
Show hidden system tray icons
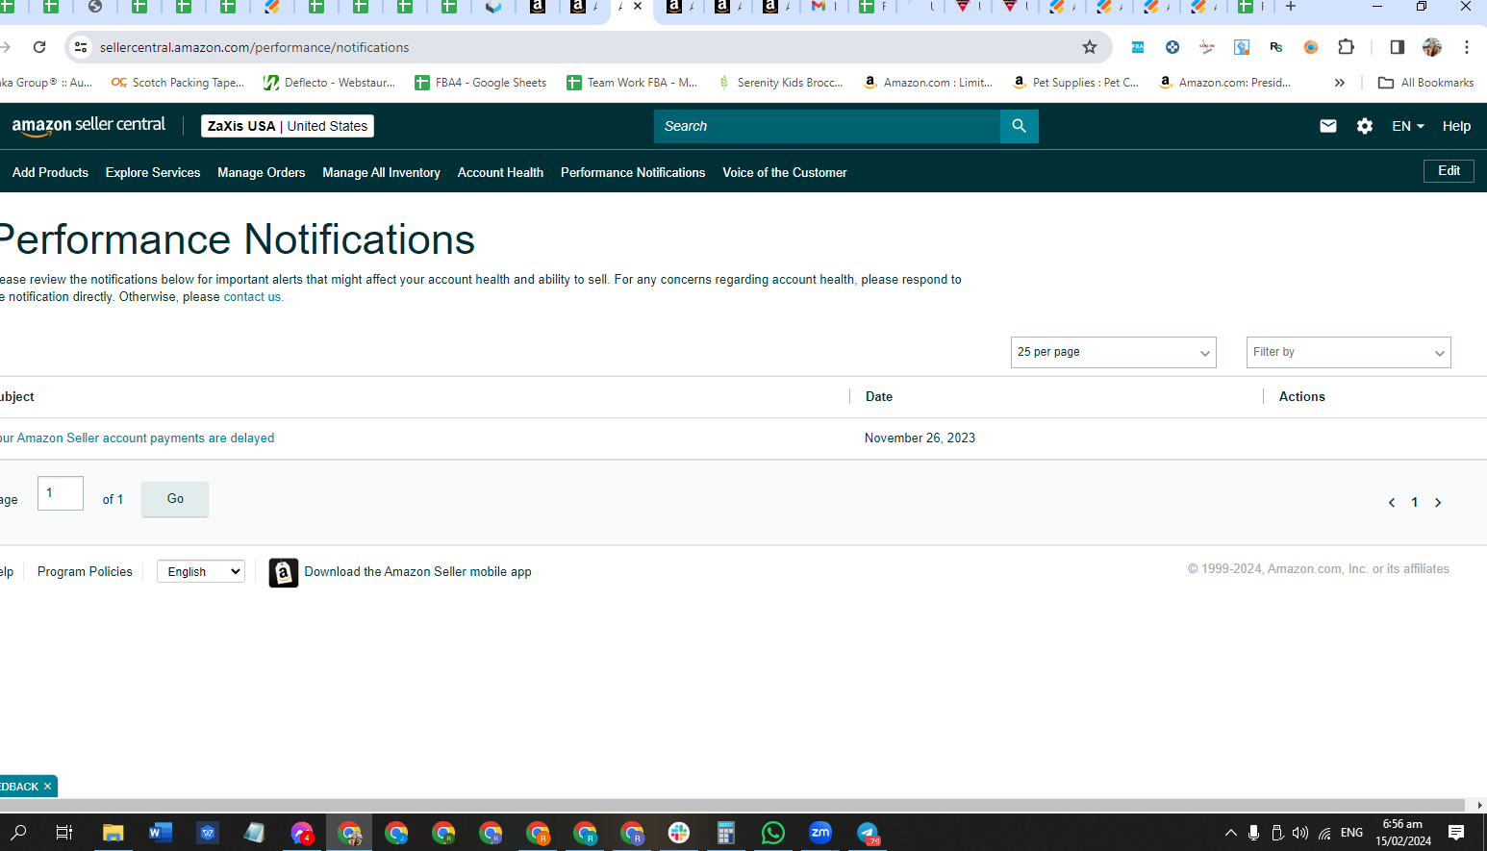tap(1230, 833)
